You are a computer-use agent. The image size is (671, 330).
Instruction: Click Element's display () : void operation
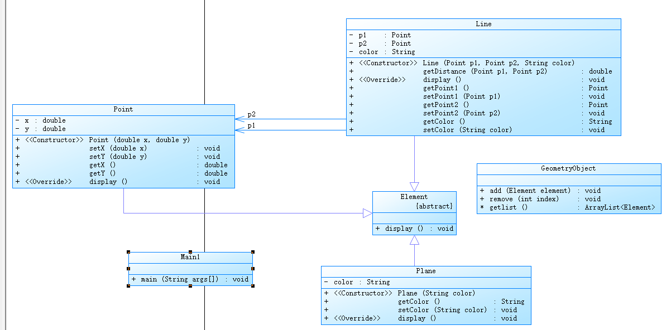[414, 229]
